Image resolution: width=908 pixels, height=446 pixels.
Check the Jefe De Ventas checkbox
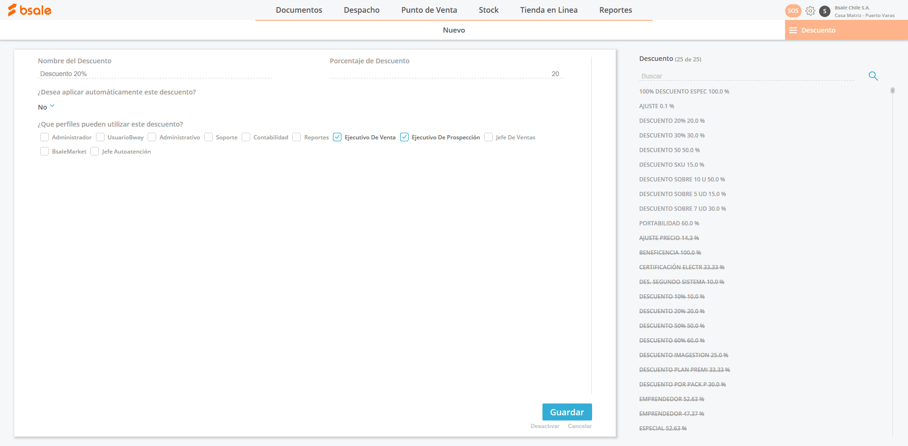tap(489, 137)
